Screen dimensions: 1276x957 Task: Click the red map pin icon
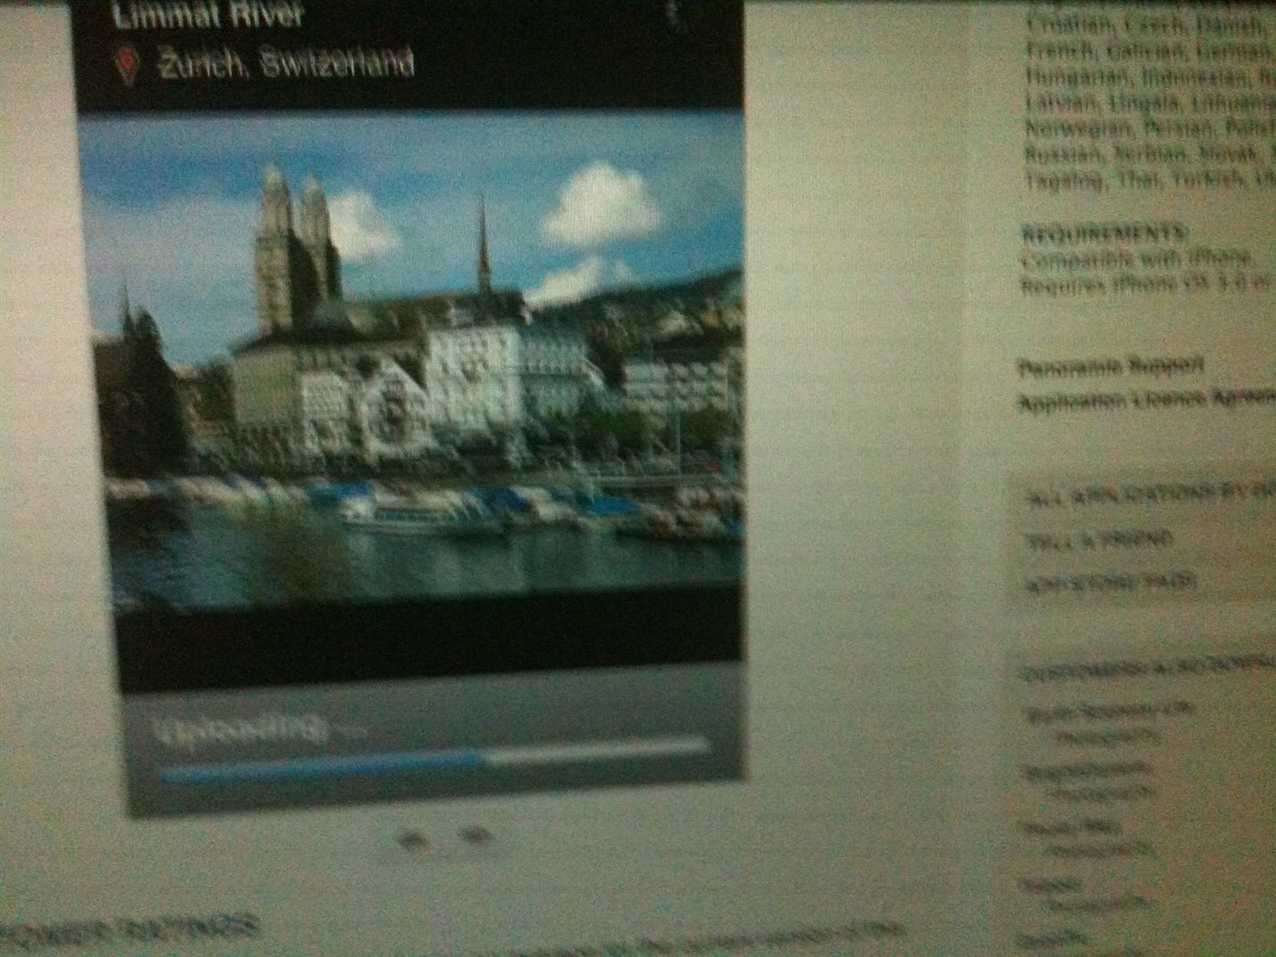(x=127, y=66)
